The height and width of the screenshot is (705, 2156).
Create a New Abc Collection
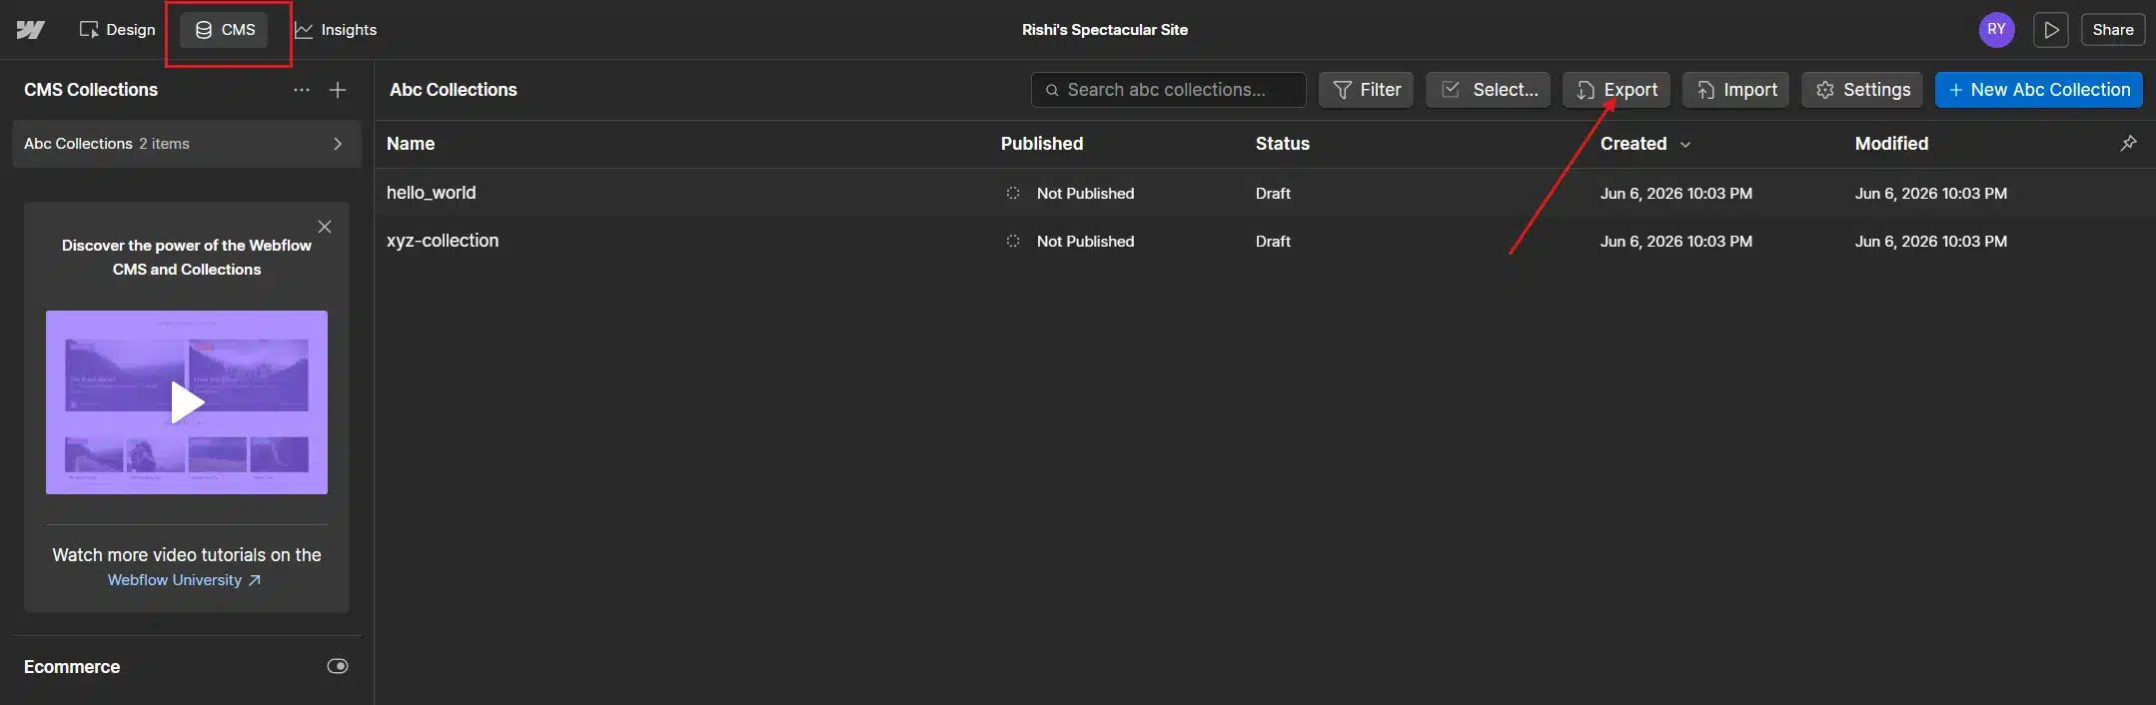(x=2038, y=90)
